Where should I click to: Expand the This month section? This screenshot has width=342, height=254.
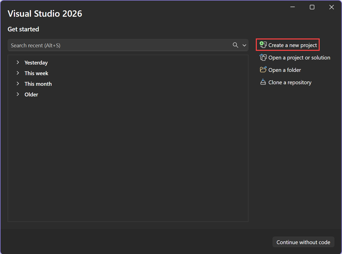pos(18,83)
